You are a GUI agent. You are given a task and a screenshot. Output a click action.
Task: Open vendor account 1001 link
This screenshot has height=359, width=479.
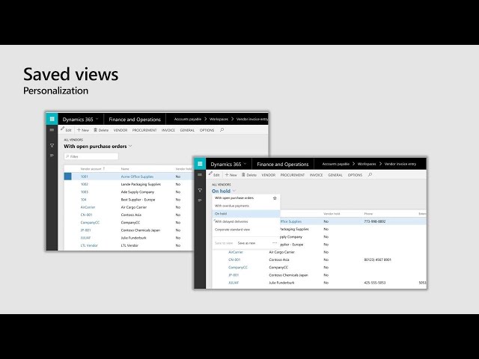click(85, 177)
